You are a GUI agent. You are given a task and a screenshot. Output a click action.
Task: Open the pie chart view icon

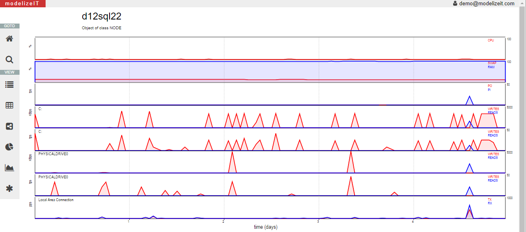point(9,147)
